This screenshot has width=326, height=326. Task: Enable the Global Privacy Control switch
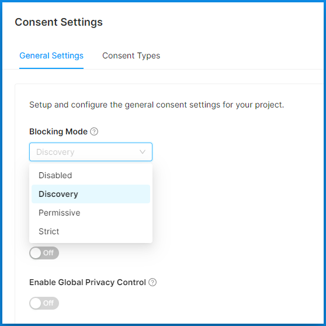(44, 303)
